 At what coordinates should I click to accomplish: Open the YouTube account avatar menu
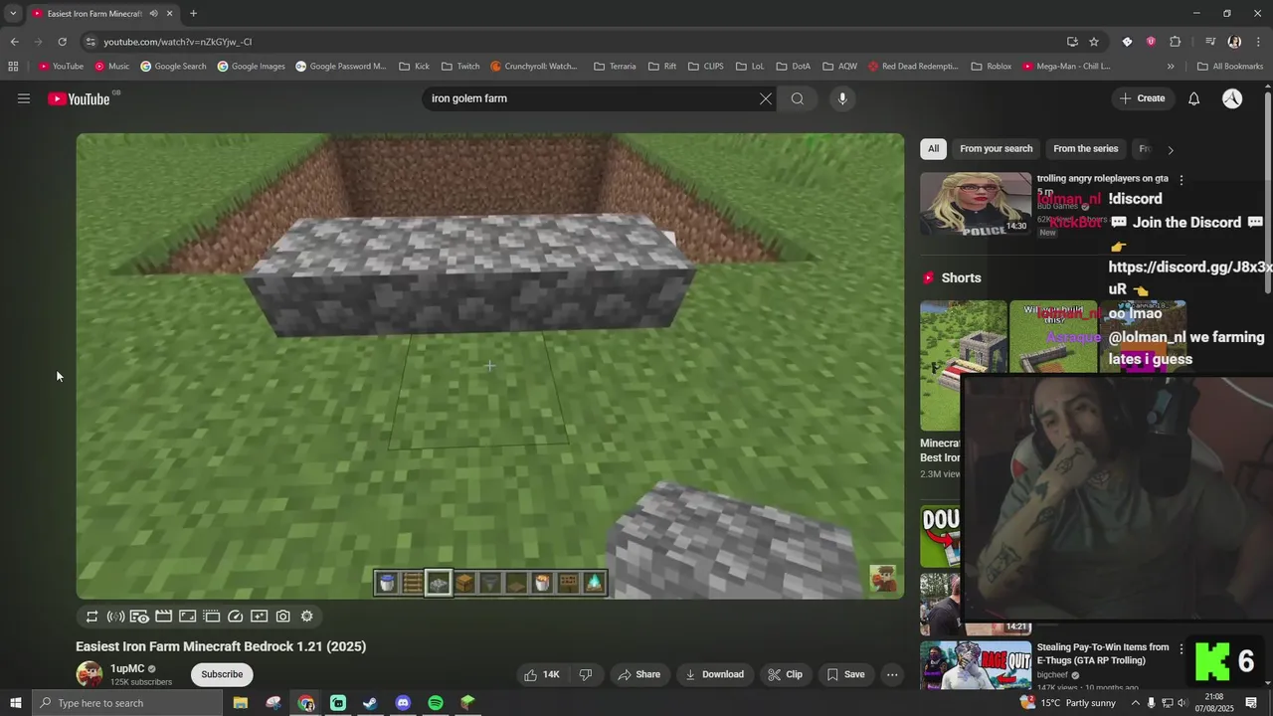tap(1232, 98)
